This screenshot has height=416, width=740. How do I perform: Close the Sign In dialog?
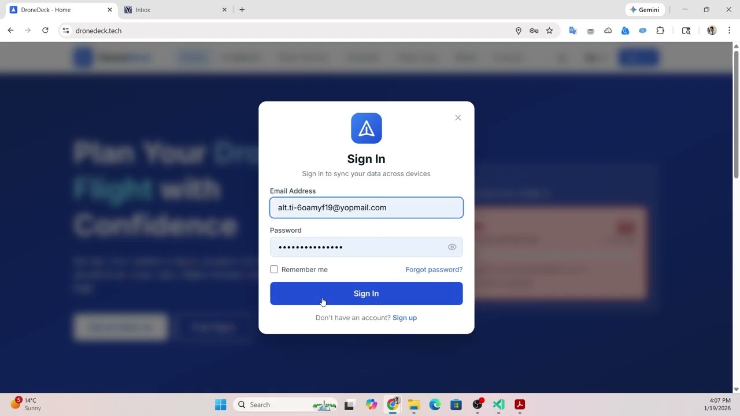(x=458, y=118)
